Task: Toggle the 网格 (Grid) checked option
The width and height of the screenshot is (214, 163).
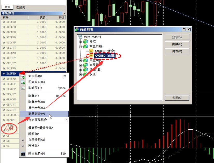Action: pos(33,146)
